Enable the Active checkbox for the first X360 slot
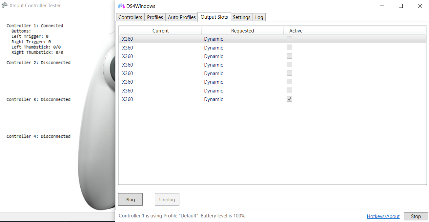The height and width of the screenshot is (222, 429). [289, 38]
